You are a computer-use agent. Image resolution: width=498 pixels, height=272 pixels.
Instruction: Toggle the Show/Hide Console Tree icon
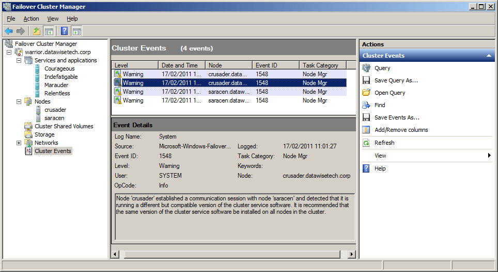(x=49, y=31)
